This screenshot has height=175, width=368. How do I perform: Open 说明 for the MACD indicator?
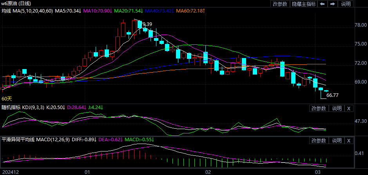click(x=337, y=140)
